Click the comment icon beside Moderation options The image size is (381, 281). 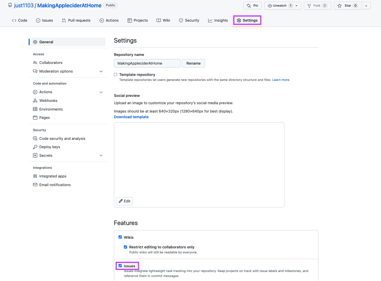[35, 71]
